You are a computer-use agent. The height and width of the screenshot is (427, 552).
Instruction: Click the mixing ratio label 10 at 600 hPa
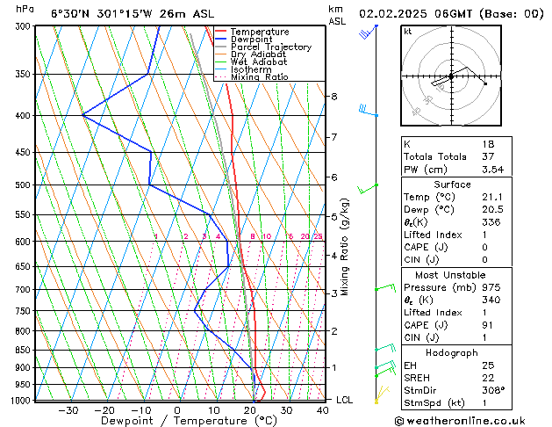pyautogui.click(x=267, y=236)
